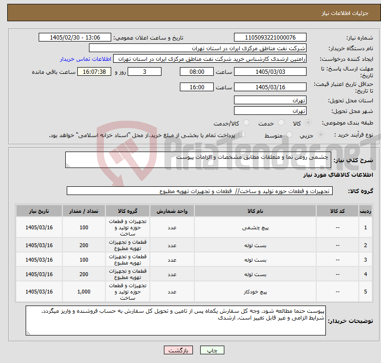381x363 pixels.
Task: Toggle the Islamic treasury payment checkbox
Action: coord(242,134)
